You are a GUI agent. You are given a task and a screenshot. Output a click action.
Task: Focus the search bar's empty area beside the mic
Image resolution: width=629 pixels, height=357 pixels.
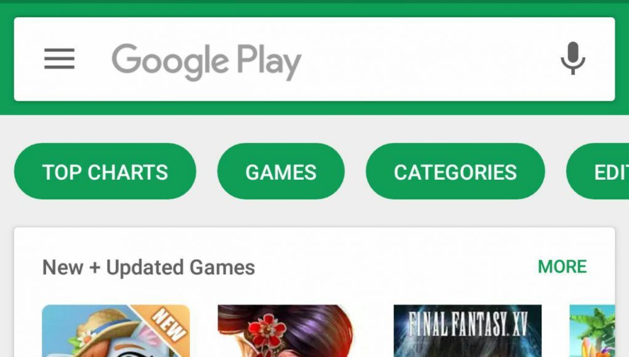tap(429, 59)
